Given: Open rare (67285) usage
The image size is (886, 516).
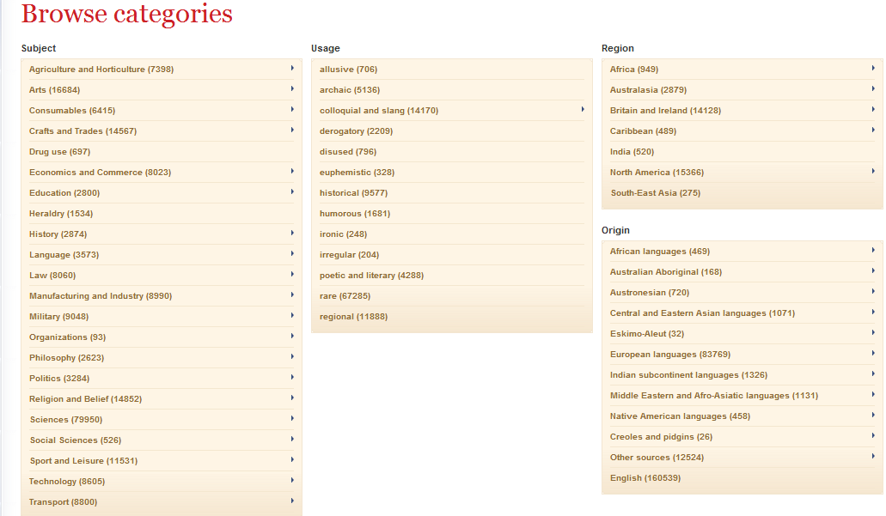Looking at the screenshot, I should point(345,296).
